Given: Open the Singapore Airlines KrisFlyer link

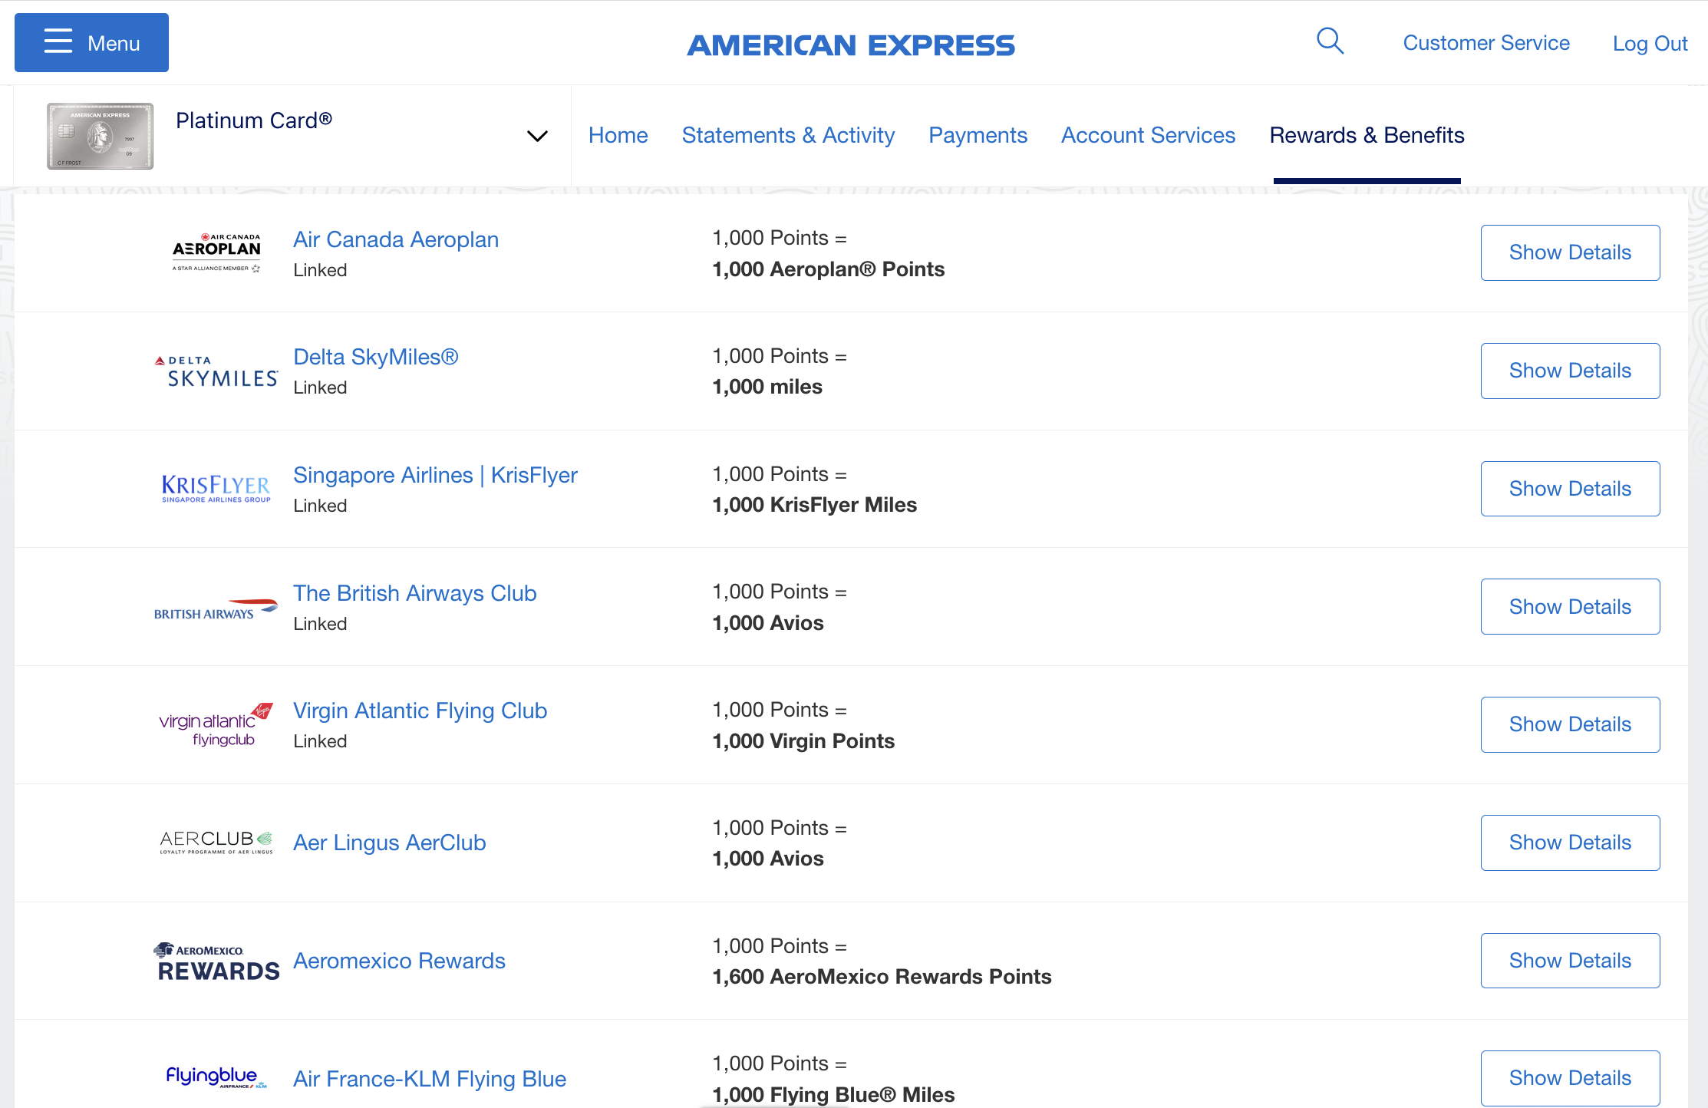Looking at the screenshot, I should [435, 475].
